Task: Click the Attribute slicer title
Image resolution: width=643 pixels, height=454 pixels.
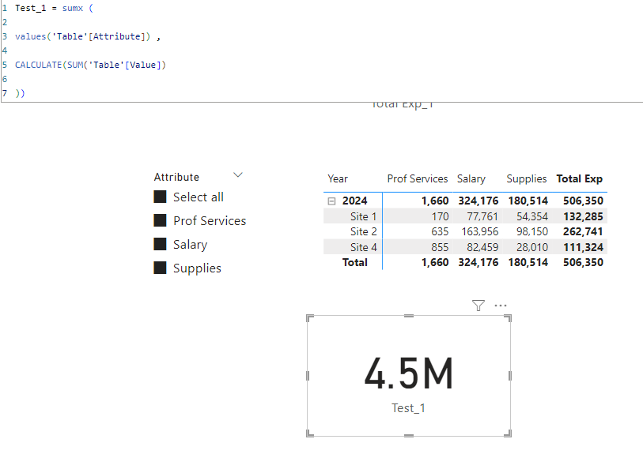Action: coord(176,178)
